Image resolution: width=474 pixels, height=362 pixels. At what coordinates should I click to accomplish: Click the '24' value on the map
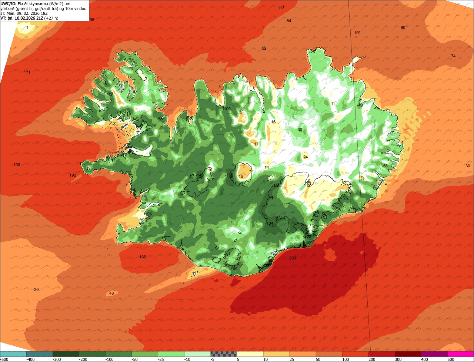(x=306, y=157)
